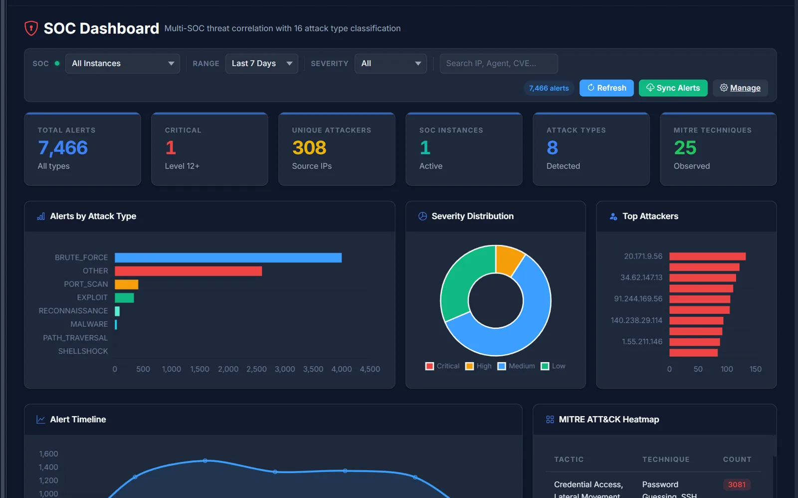Click the grid icon beside MITRE ATT&CK Heatmap

click(x=550, y=420)
